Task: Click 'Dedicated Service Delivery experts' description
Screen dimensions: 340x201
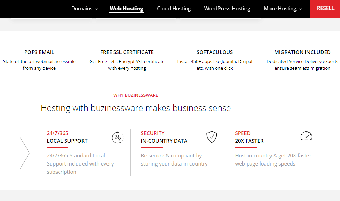Action: [302, 65]
